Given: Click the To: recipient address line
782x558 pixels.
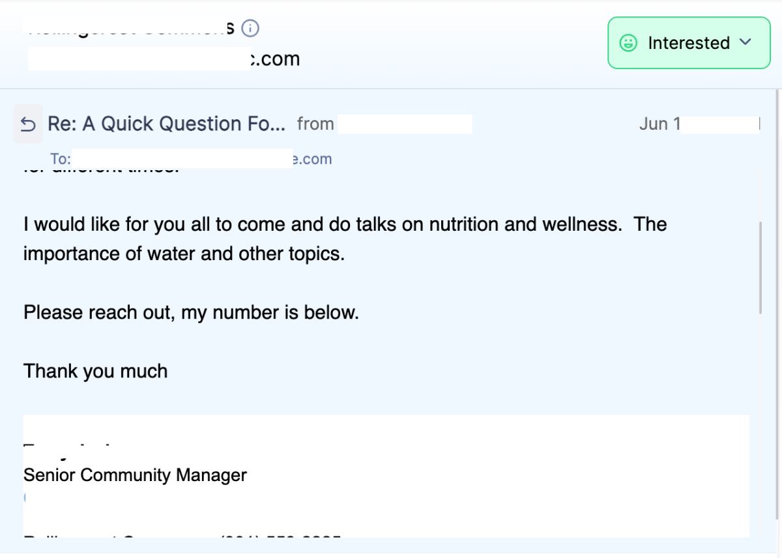Looking at the screenshot, I should click(x=195, y=159).
